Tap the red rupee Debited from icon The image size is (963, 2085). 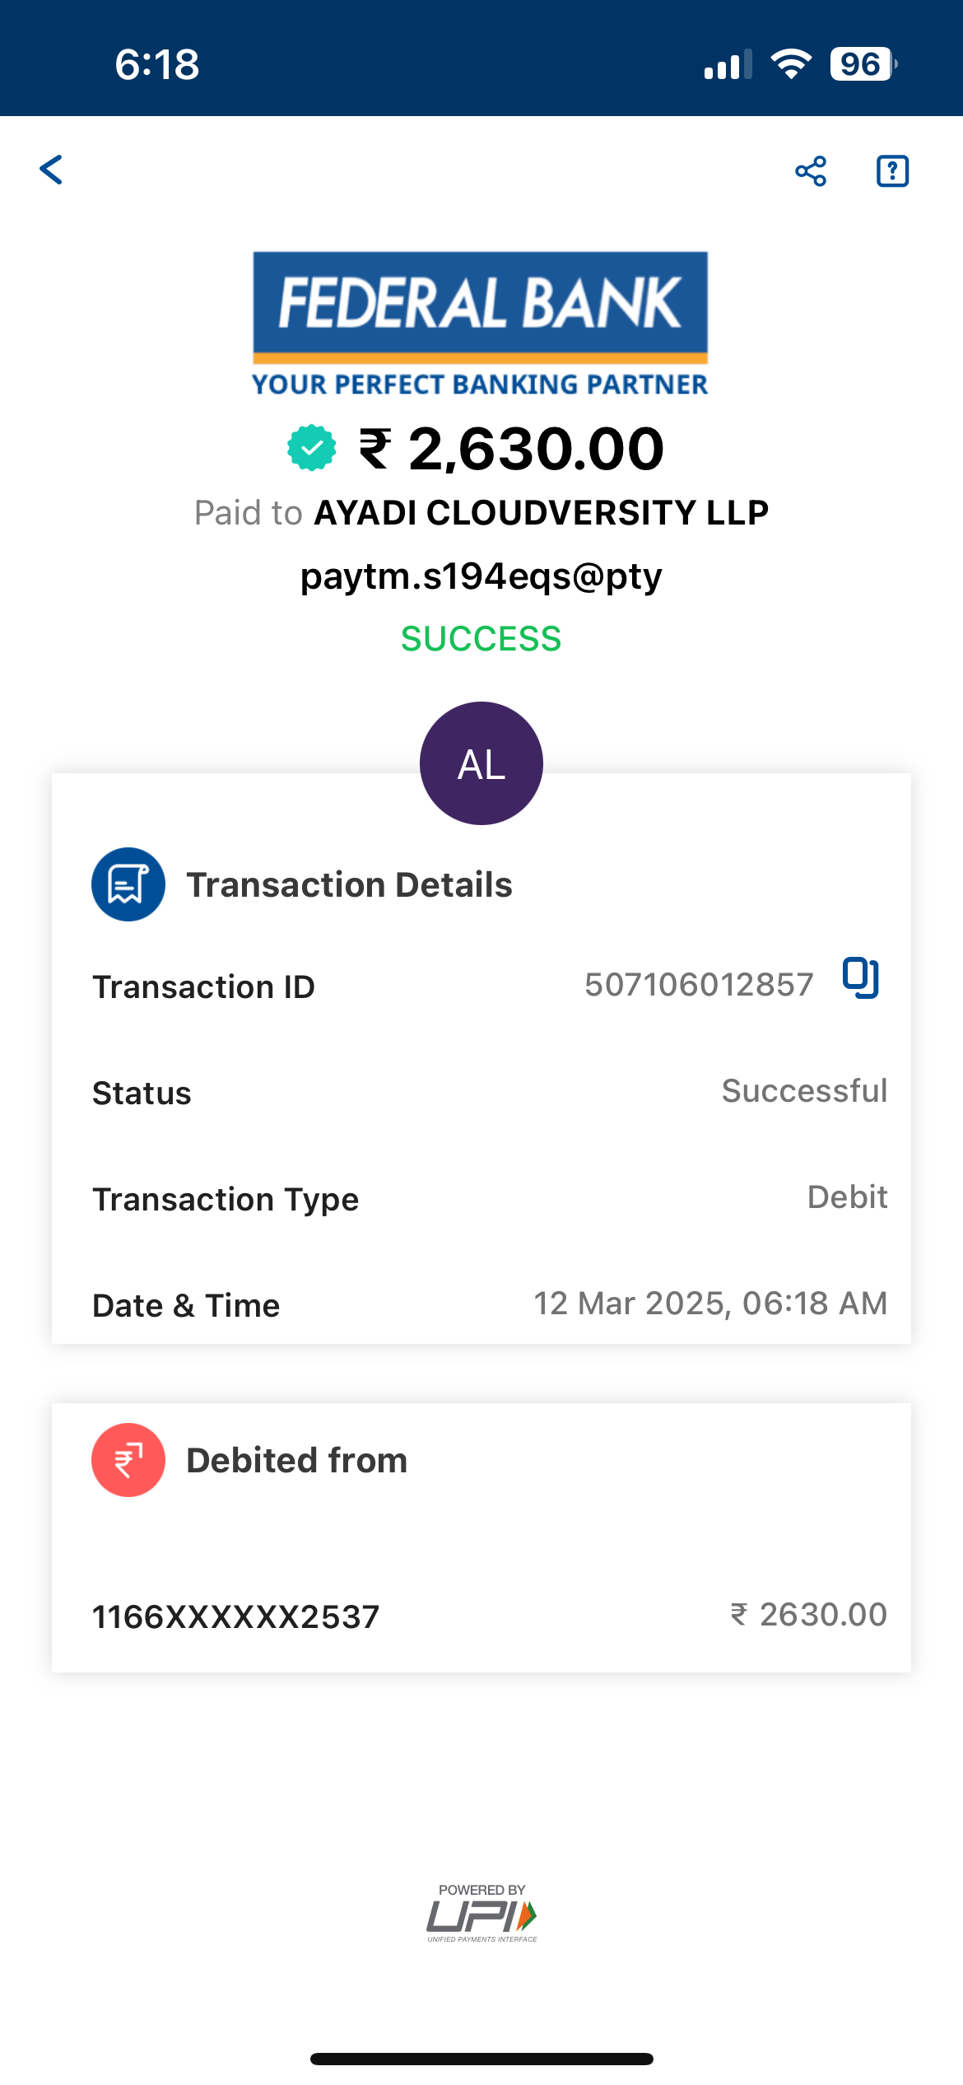128,1460
